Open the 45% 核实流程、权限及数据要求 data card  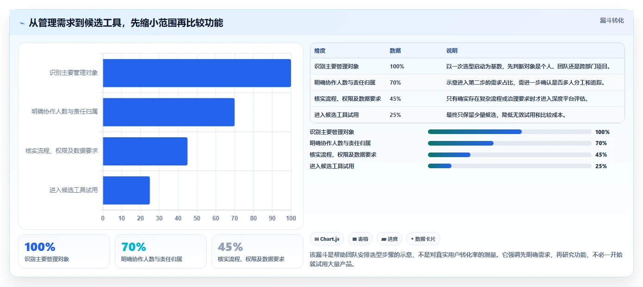click(257, 251)
